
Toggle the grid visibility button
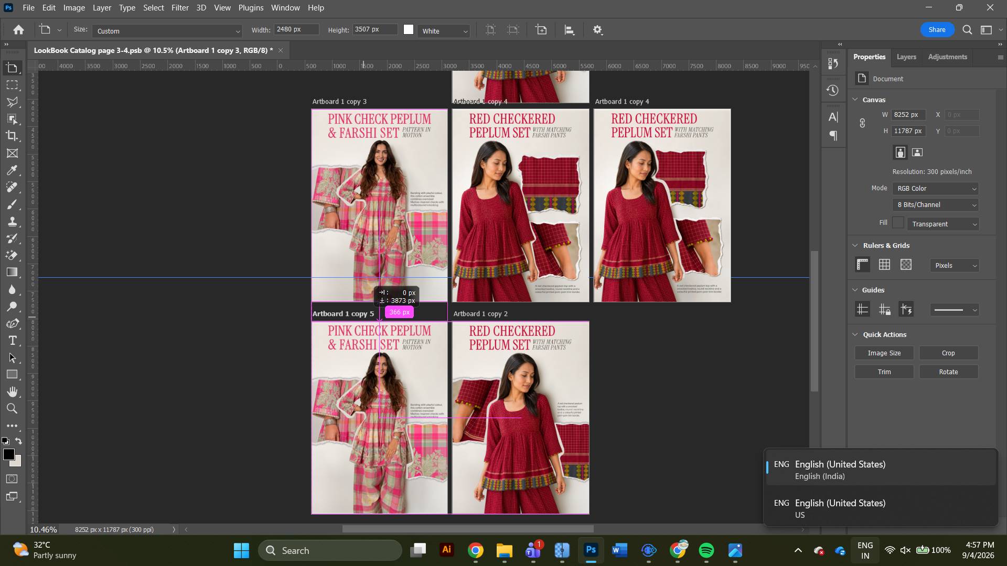pos(885,265)
